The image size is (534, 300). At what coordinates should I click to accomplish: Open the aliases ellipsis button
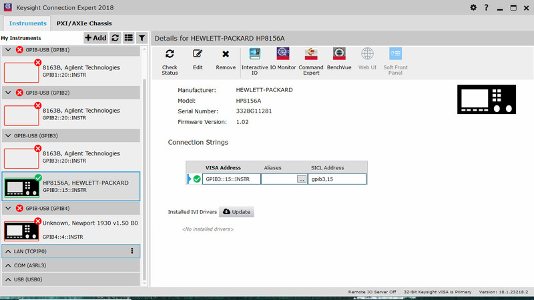pyautogui.click(x=302, y=179)
